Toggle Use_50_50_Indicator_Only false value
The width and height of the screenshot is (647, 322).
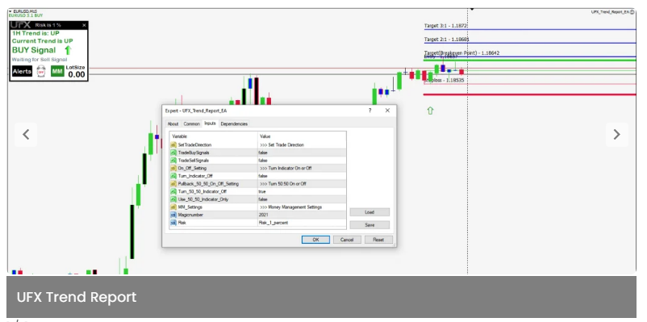point(302,199)
